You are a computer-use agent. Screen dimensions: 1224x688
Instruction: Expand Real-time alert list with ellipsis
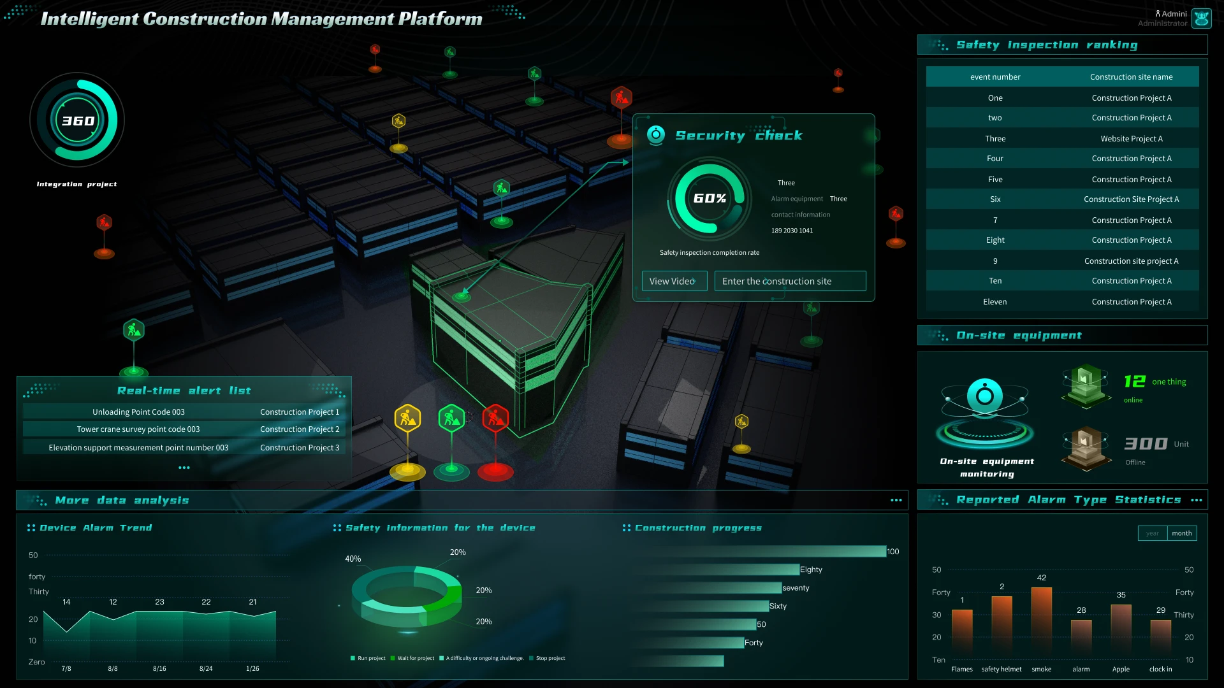[184, 468]
